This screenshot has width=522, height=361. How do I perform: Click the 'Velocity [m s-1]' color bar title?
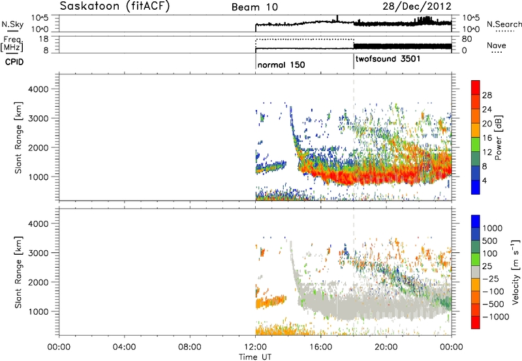pyautogui.click(x=515, y=272)
